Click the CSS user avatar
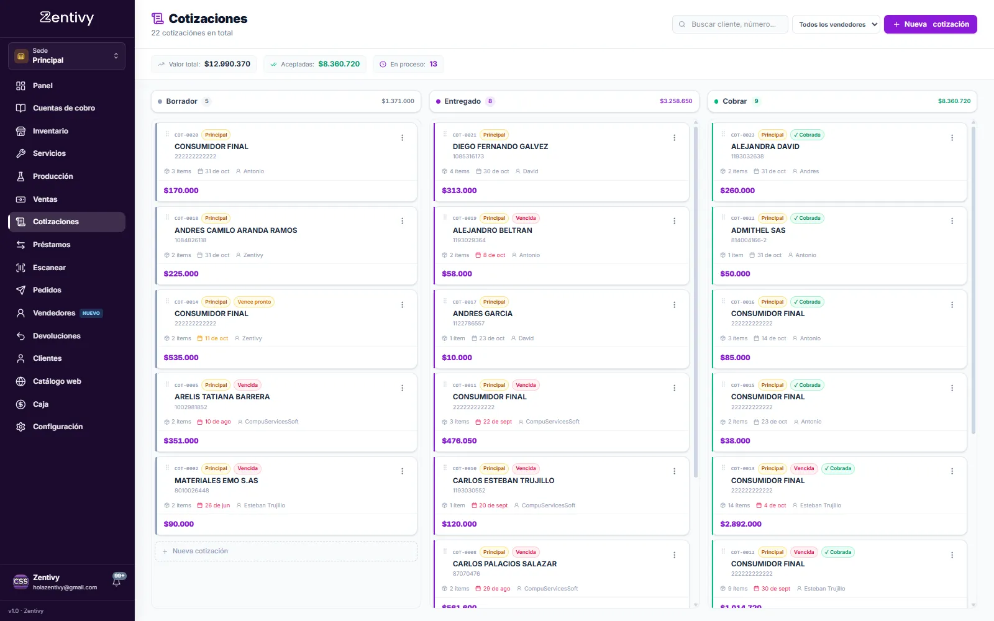The width and height of the screenshot is (994, 621). coord(21,582)
